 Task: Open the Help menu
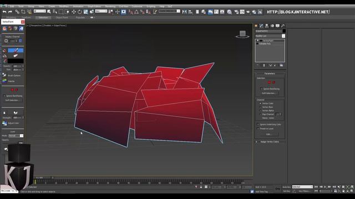[161, 7]
